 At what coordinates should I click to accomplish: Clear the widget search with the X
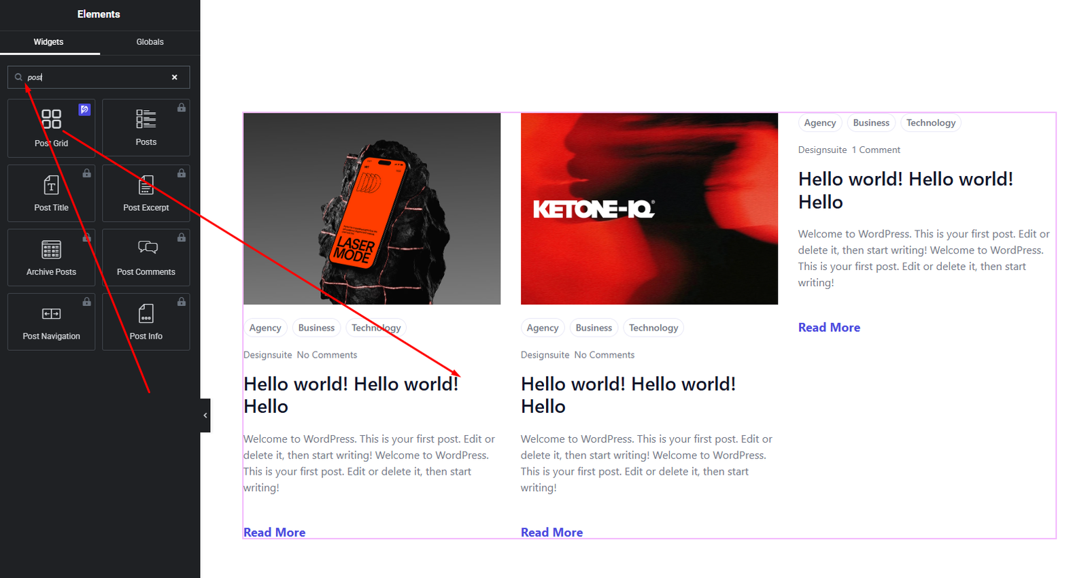(x=175, y=78)
